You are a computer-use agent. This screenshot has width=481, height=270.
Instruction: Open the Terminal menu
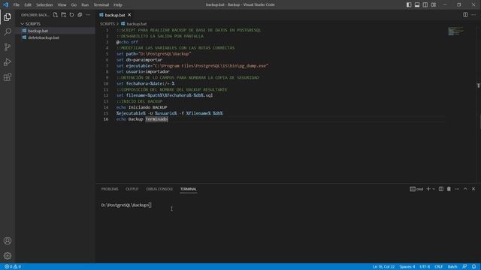coord(101,4)
